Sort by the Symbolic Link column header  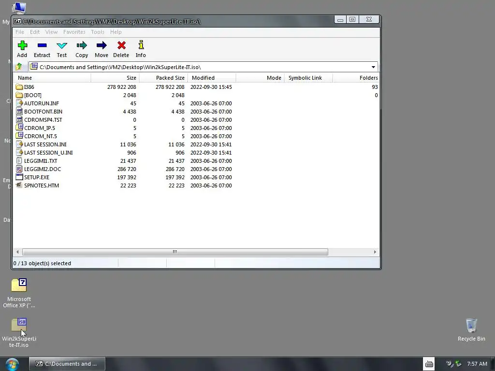pyautogui.click(x=308, y=78)
